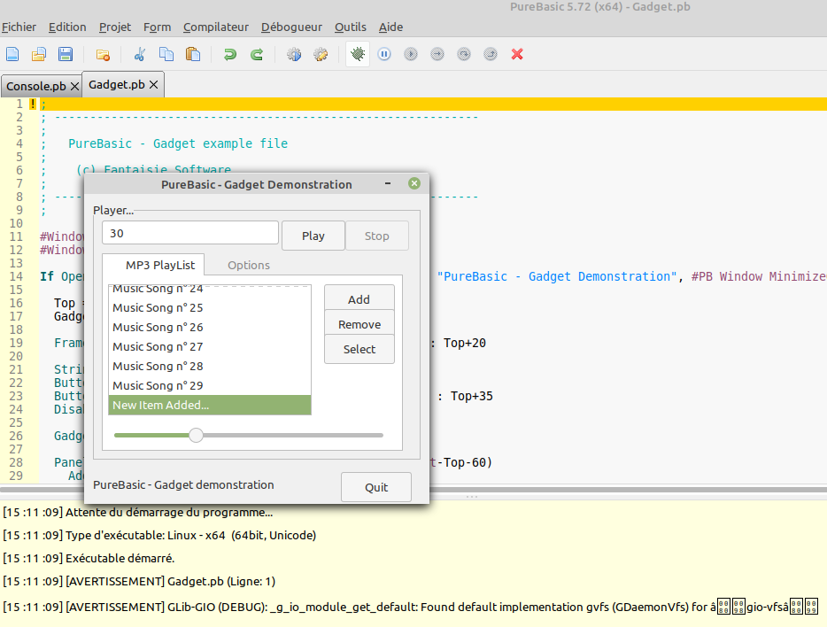Minimize Gadget Demonstration window
The width and height of the screenshot is (827, 627).
click(388, 183)
